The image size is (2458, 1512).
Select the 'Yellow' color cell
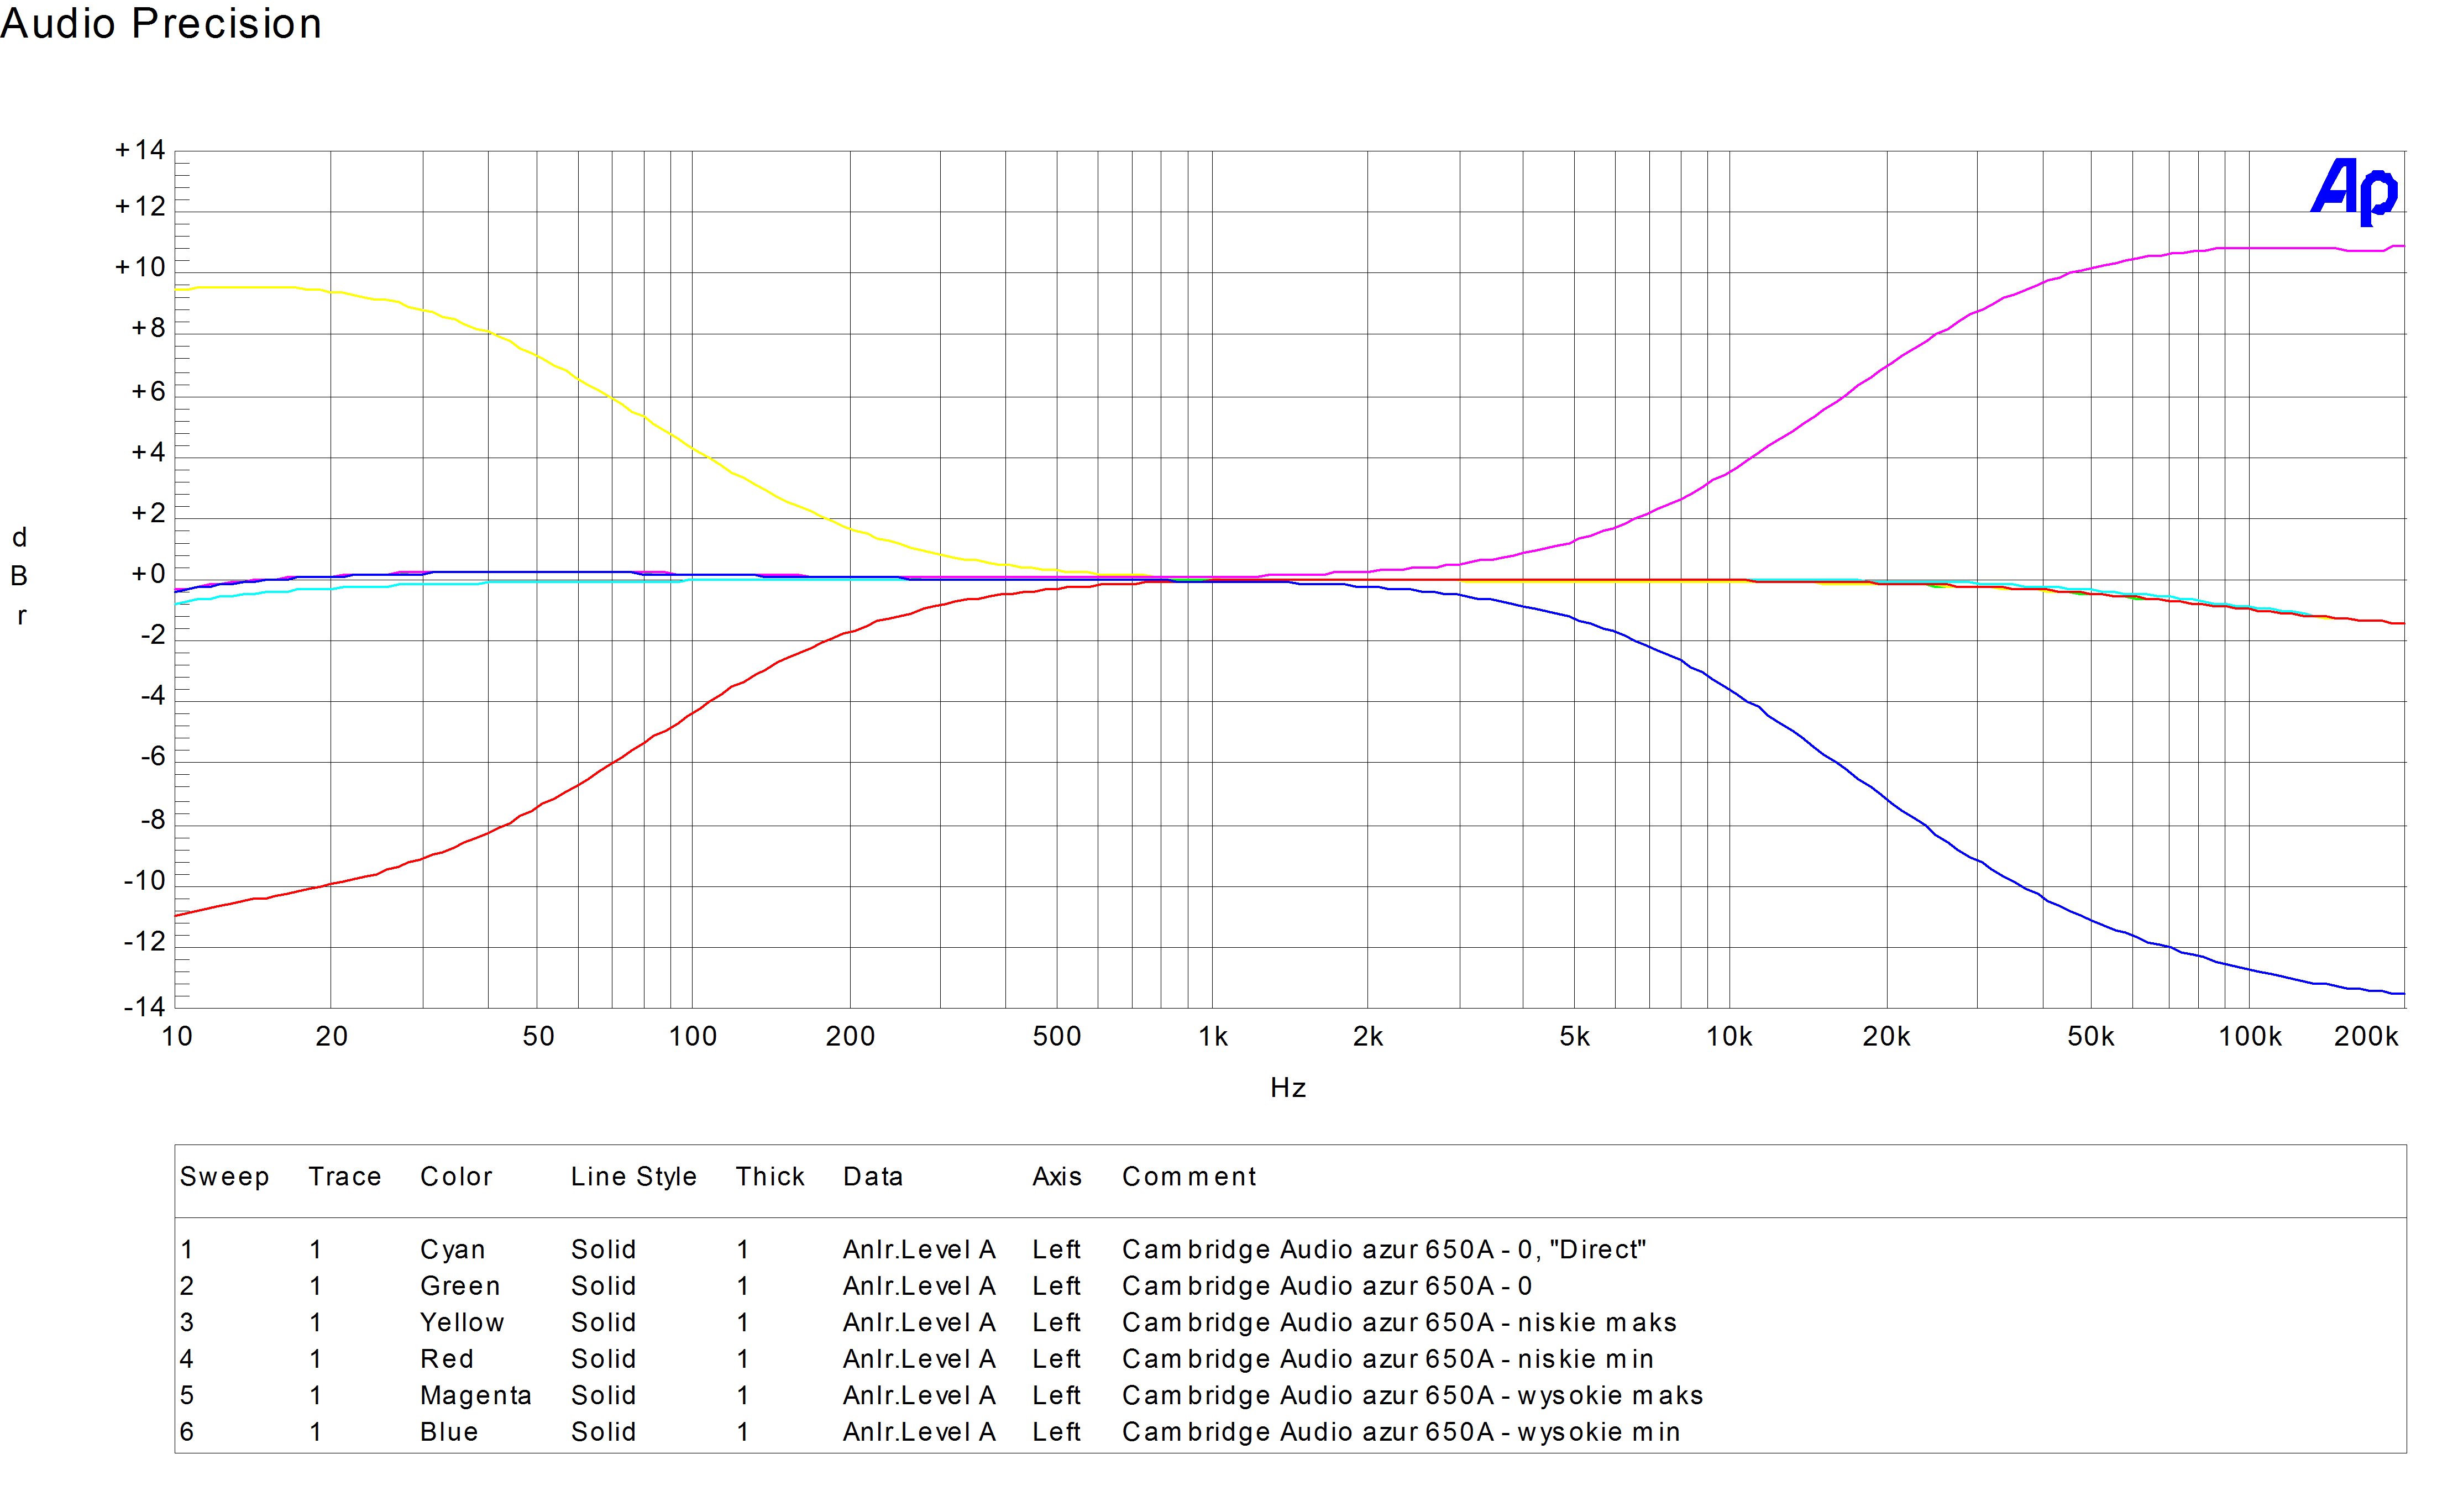tap(462, 1323)
